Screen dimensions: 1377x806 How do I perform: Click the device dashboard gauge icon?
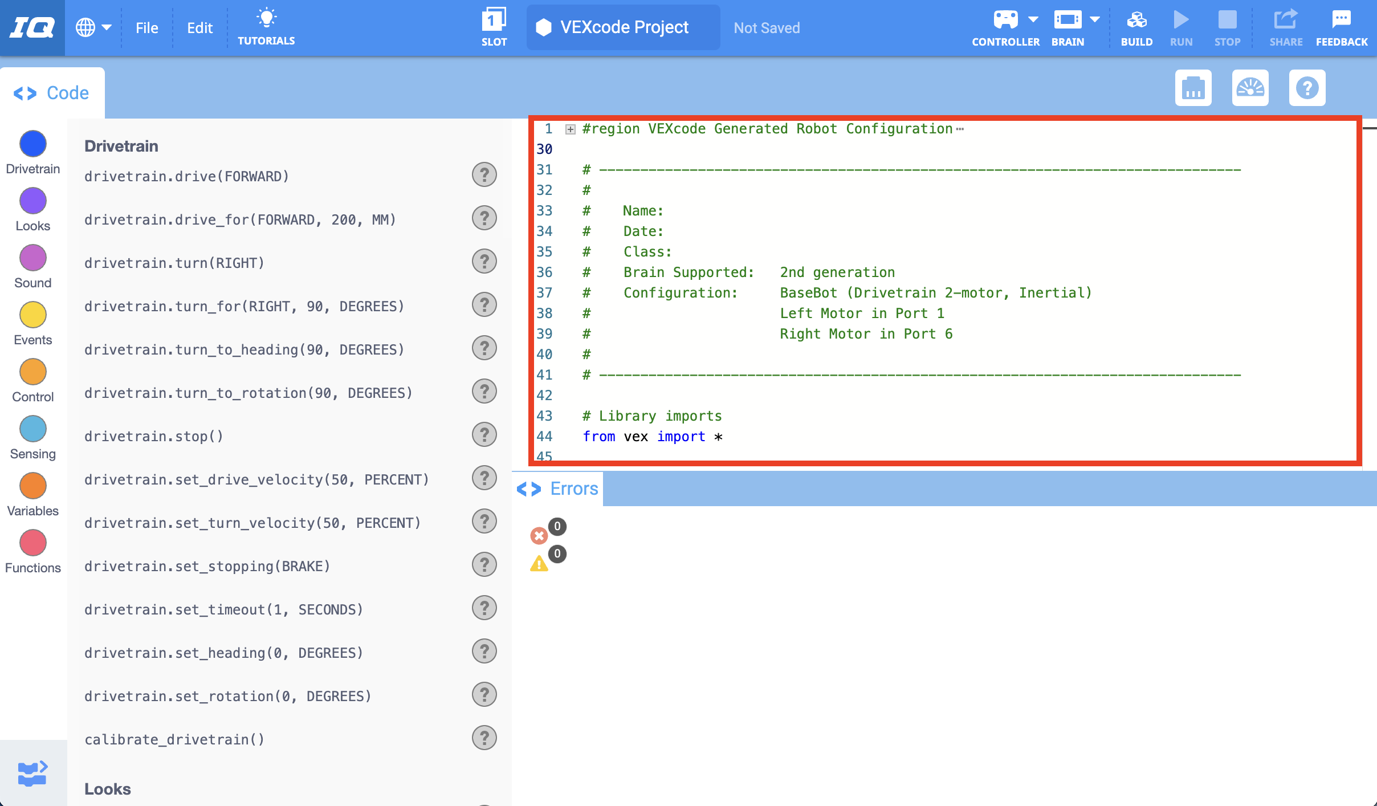[x=1251, y=88]
